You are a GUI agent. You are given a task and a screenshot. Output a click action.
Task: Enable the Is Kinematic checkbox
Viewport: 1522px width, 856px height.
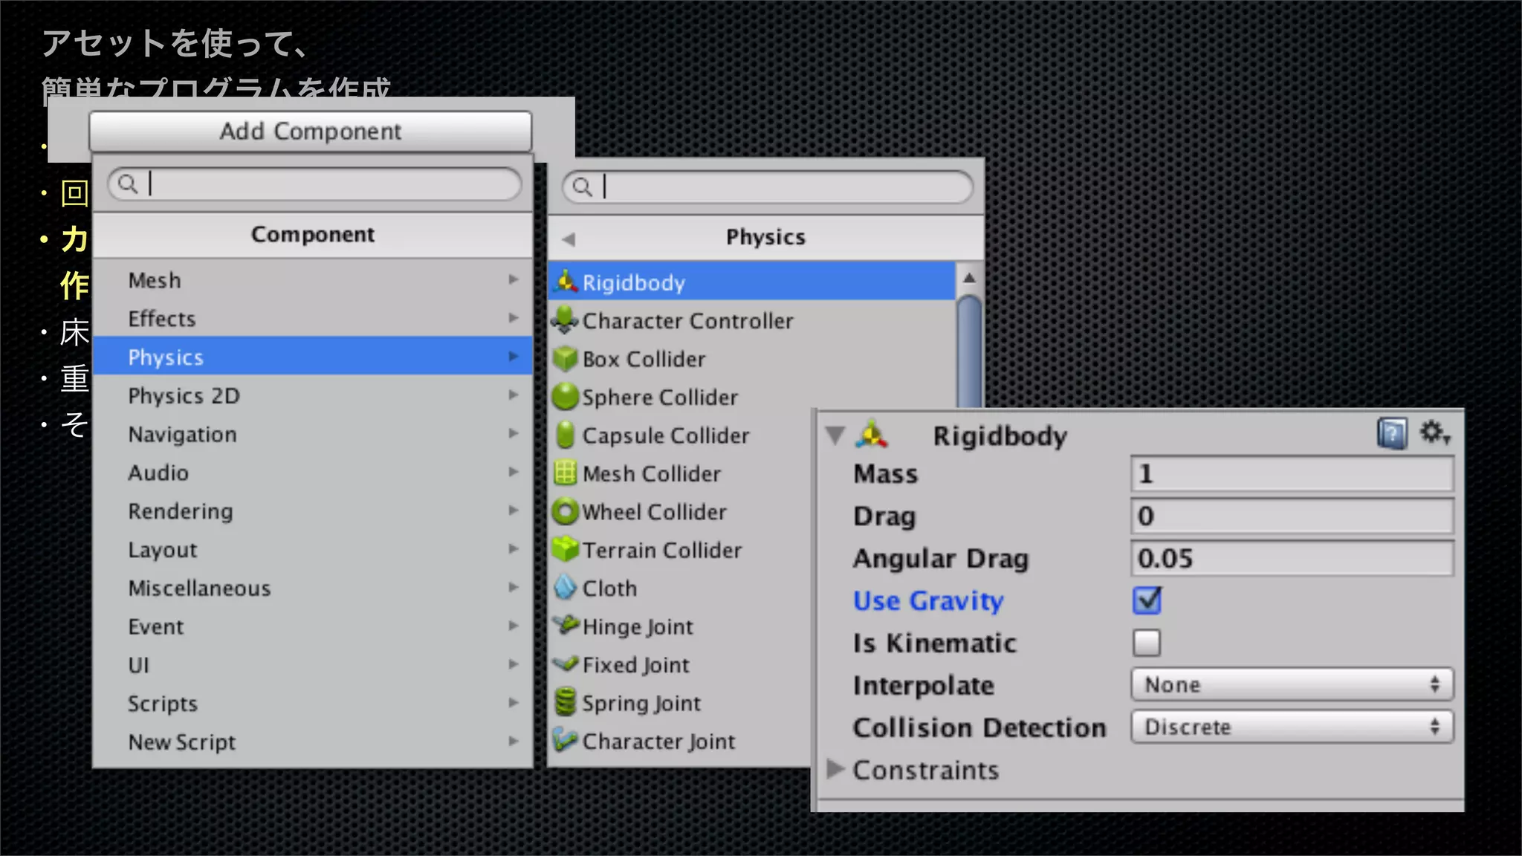(1147, 643)
